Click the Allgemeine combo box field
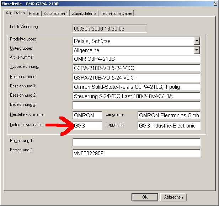 136,50
